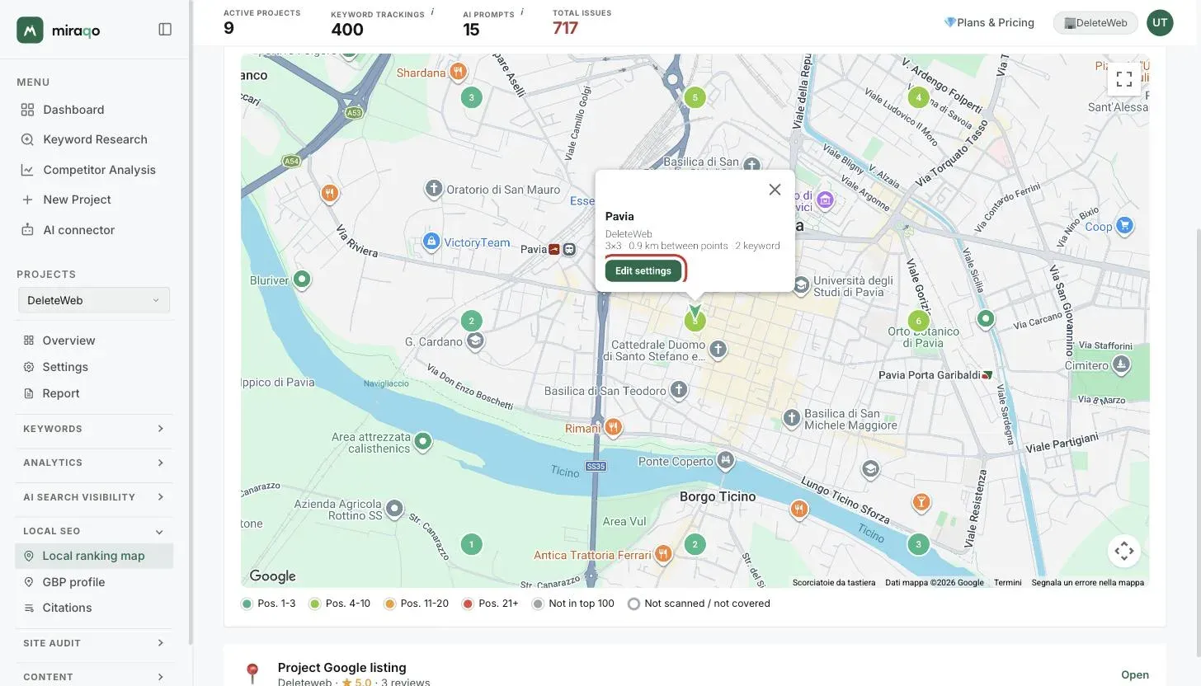The width and height of the screenshot is (1201, 686).
Task: Close the Pavia info popup
Action: coord(775,190)
